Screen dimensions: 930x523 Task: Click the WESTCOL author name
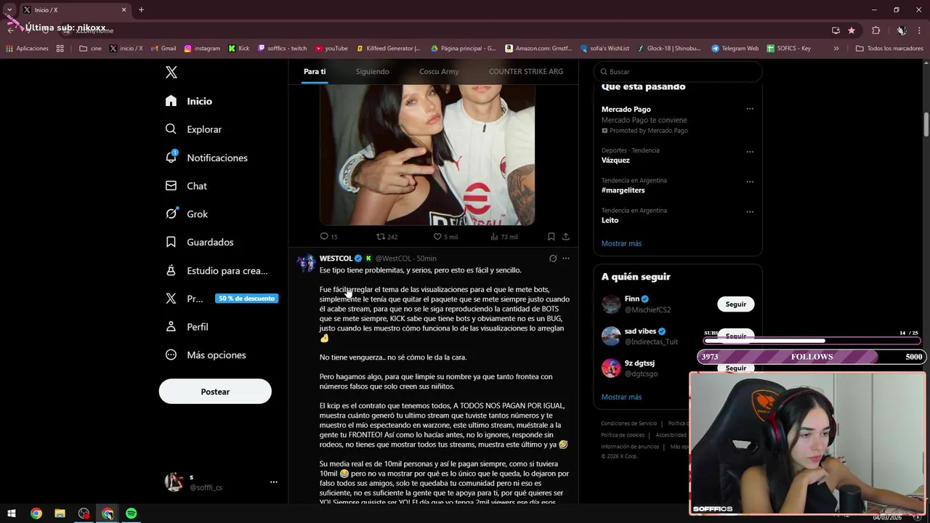coord(336,259)
